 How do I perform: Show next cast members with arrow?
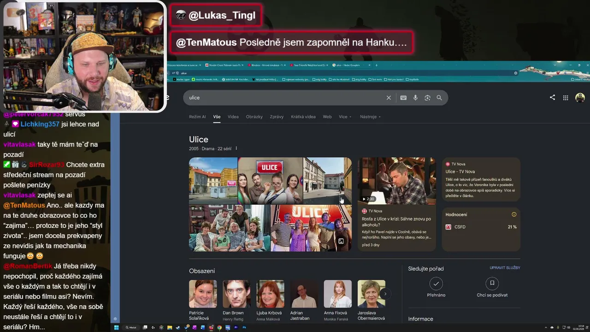(385, 294)
